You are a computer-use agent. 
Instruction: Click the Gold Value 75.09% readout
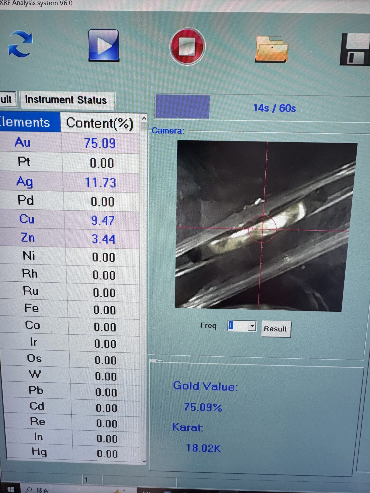pyautogui.click(x=203, y=407)
